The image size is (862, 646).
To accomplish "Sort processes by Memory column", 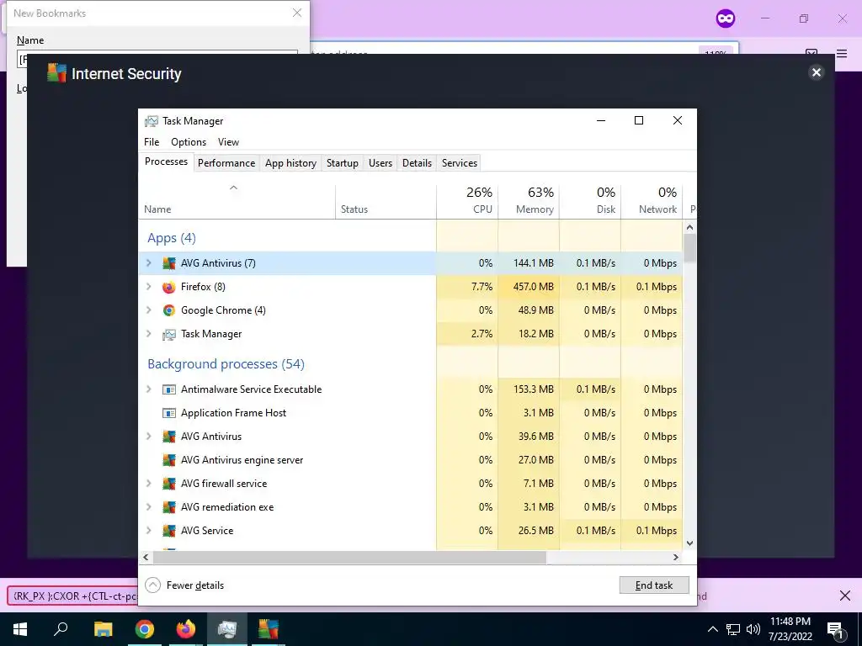I will coord(529,200).
